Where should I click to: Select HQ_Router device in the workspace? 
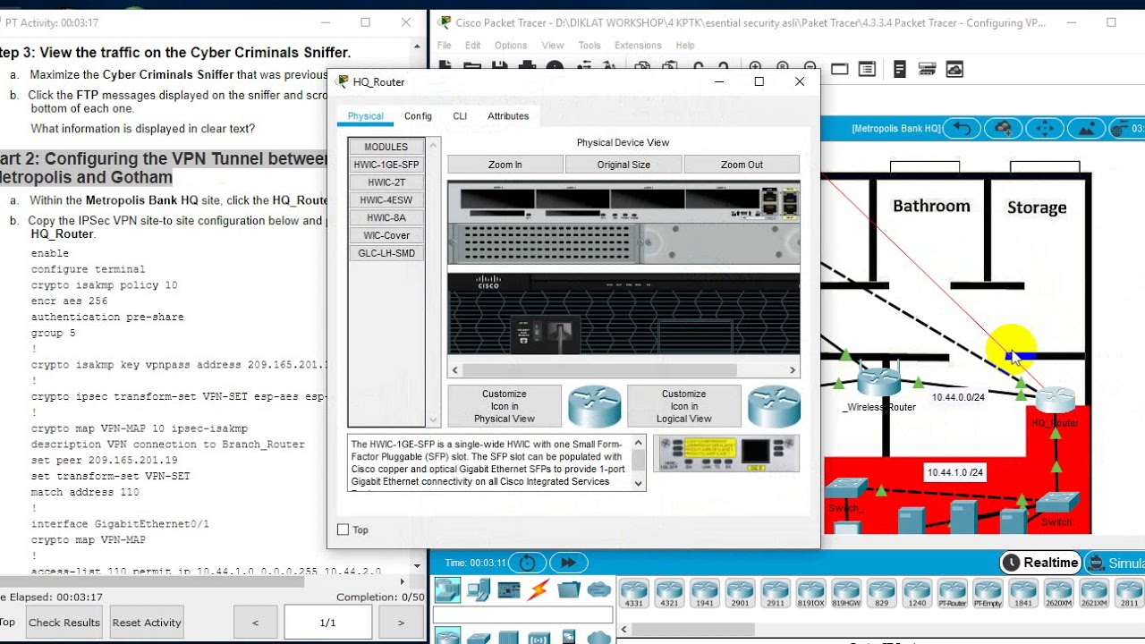coord(1056,401)
